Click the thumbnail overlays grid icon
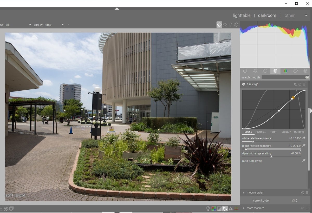312x213 pixels. coord(219,25)
